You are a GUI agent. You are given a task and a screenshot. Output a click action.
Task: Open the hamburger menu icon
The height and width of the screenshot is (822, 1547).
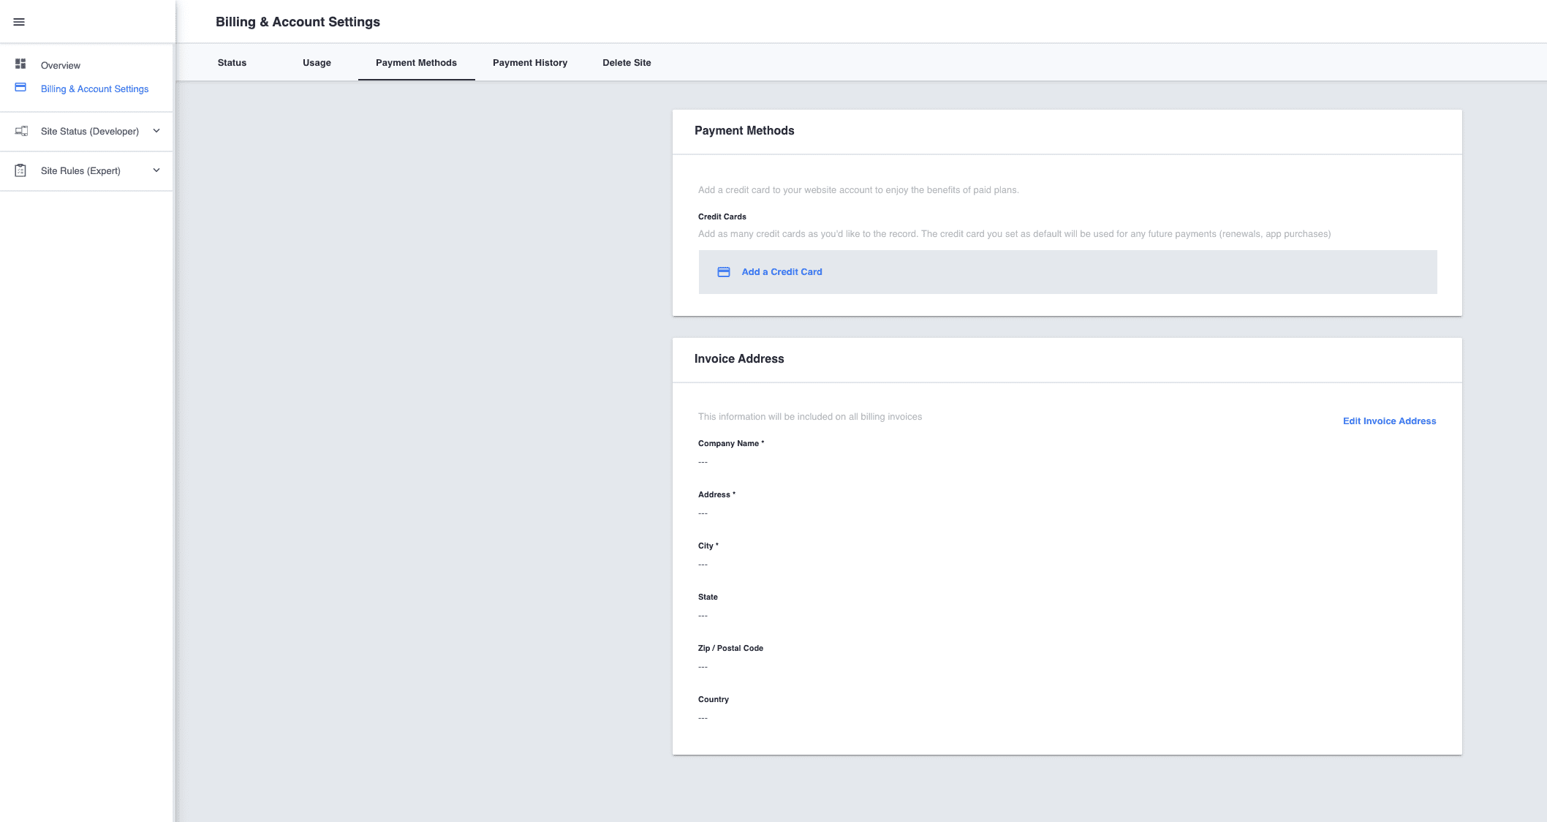tap(19, 22)
